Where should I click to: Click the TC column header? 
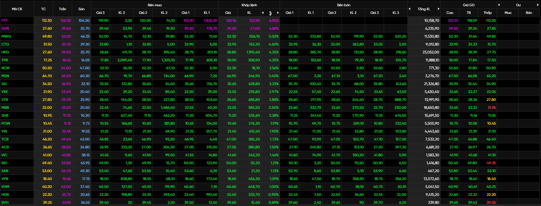click(43, 9)
